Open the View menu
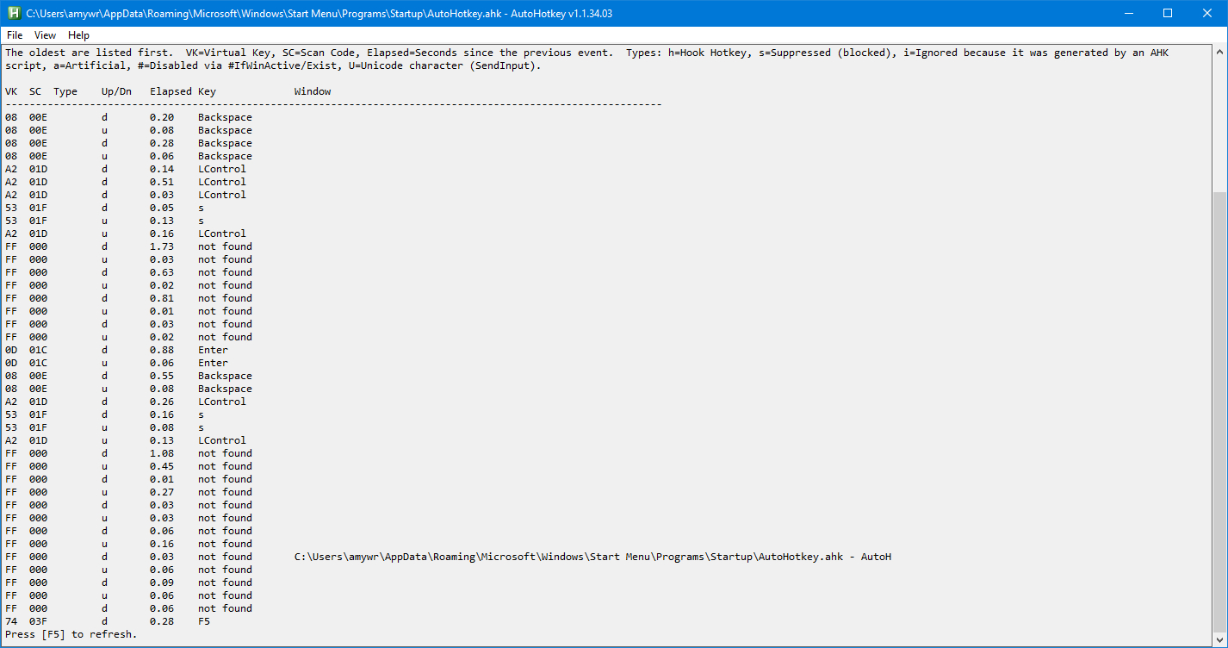This screenshot has width=1228, height=648. pos(45,35)
